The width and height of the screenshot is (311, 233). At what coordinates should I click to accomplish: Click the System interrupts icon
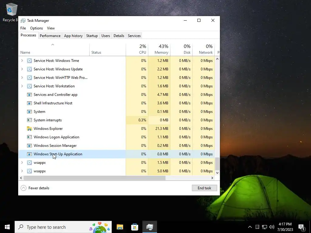(29, 120)
